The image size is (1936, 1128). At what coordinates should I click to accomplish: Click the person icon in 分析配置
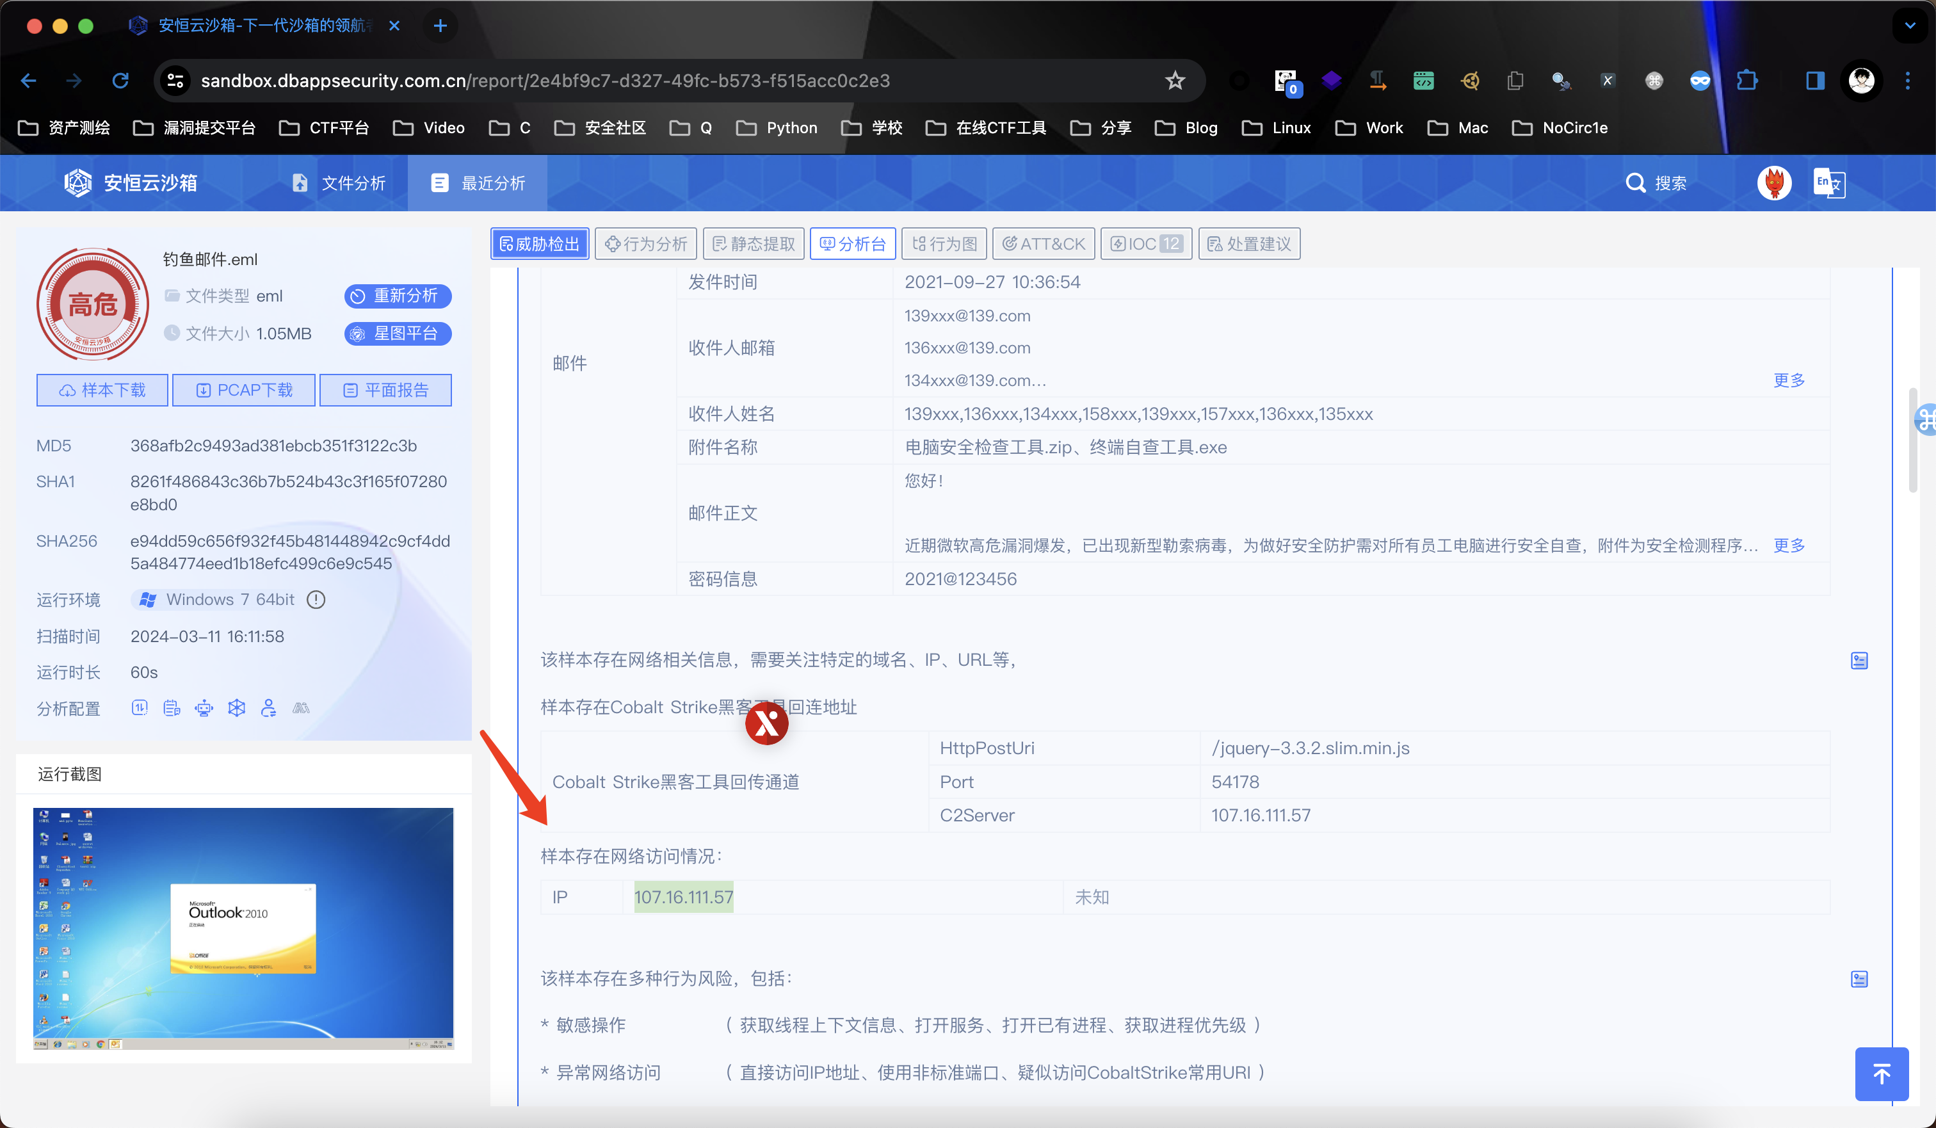268,707
